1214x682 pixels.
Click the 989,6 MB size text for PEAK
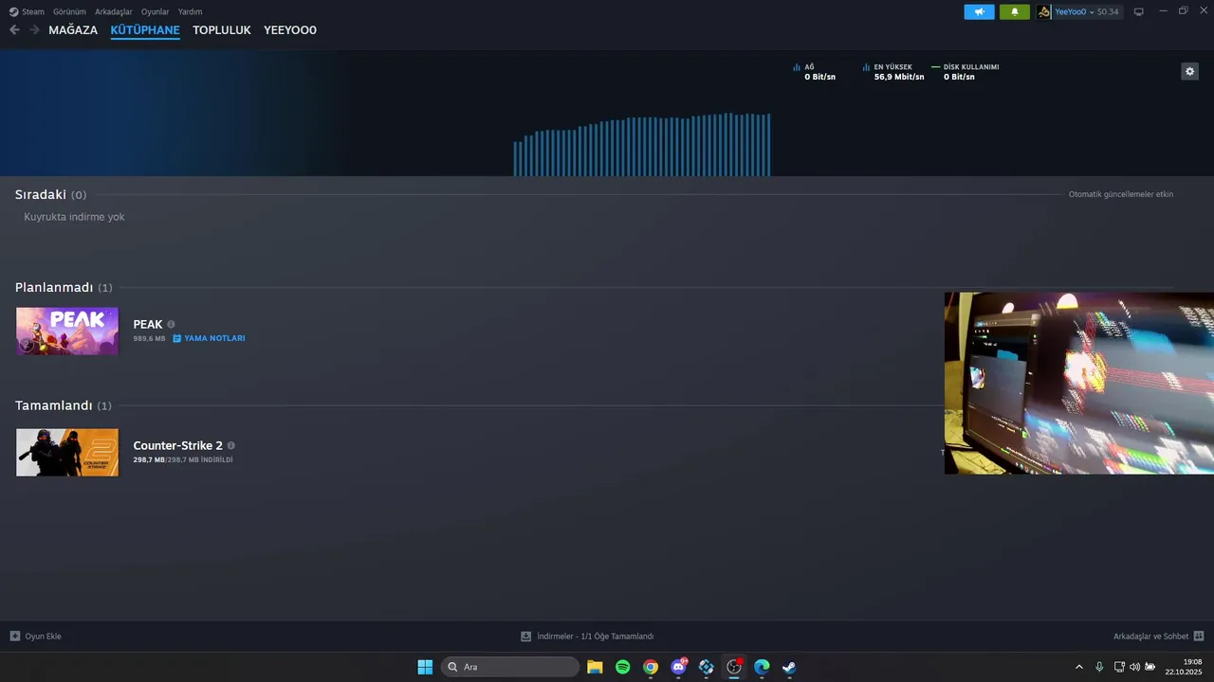tap(149, 338)
